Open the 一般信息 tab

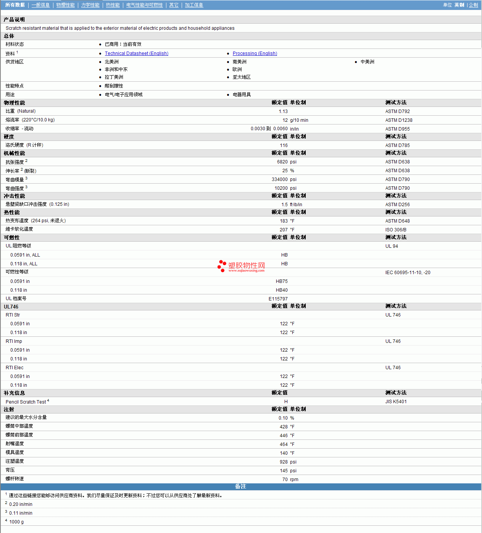pos(41,5)
